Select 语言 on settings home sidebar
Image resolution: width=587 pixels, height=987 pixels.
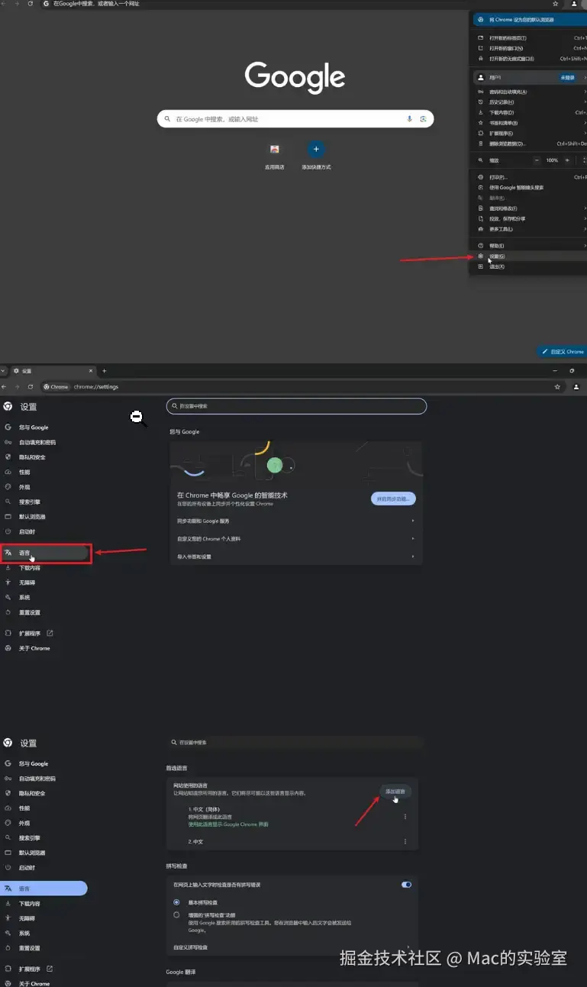click(44, 553)
